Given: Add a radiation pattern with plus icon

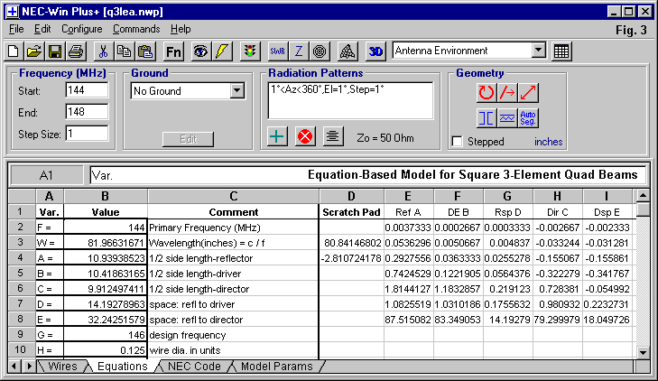Looking at the screenshot, I should 278,136.
